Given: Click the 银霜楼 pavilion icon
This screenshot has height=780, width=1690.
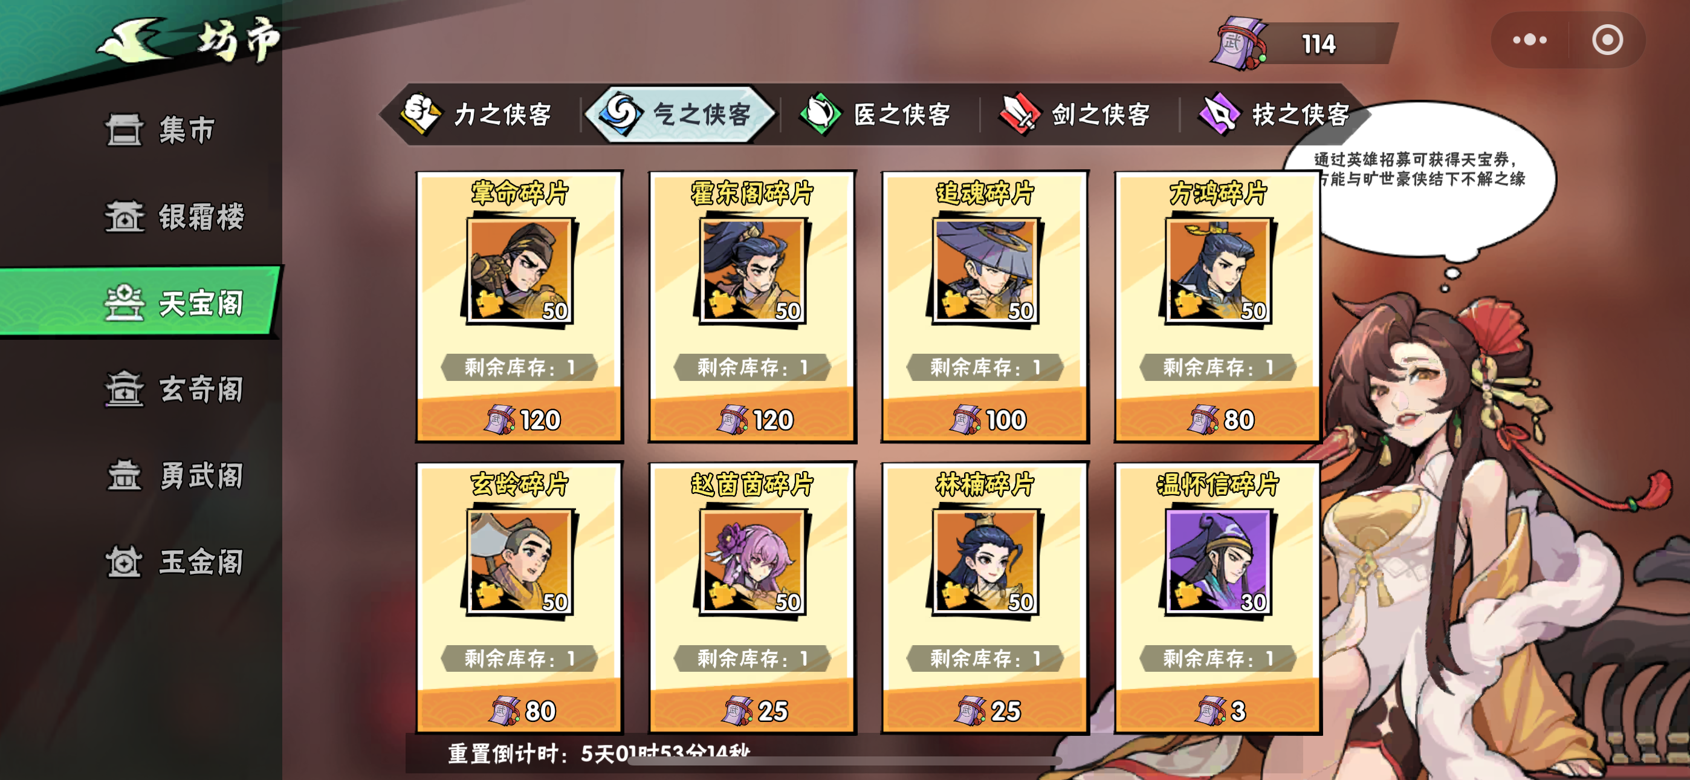Looking at the screenshot, I should pos(124,216).
